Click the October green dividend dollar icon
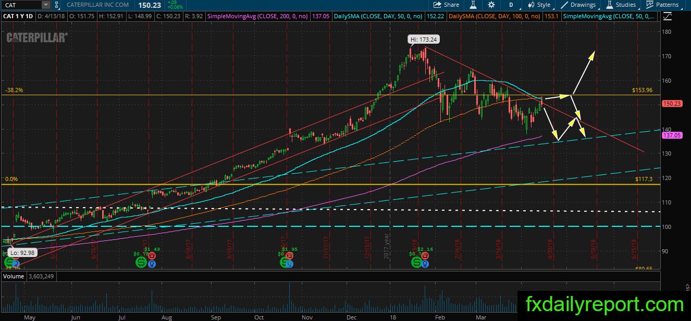This screenshot has width=691, height=321. point(285,262)
